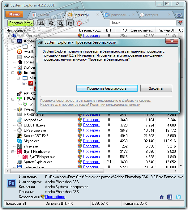Click the Windows flag icon in toolbar

click(51, 23)
